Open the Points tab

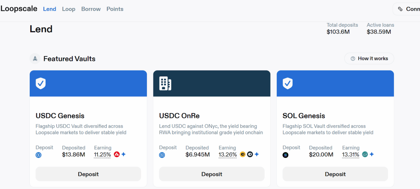115,9
